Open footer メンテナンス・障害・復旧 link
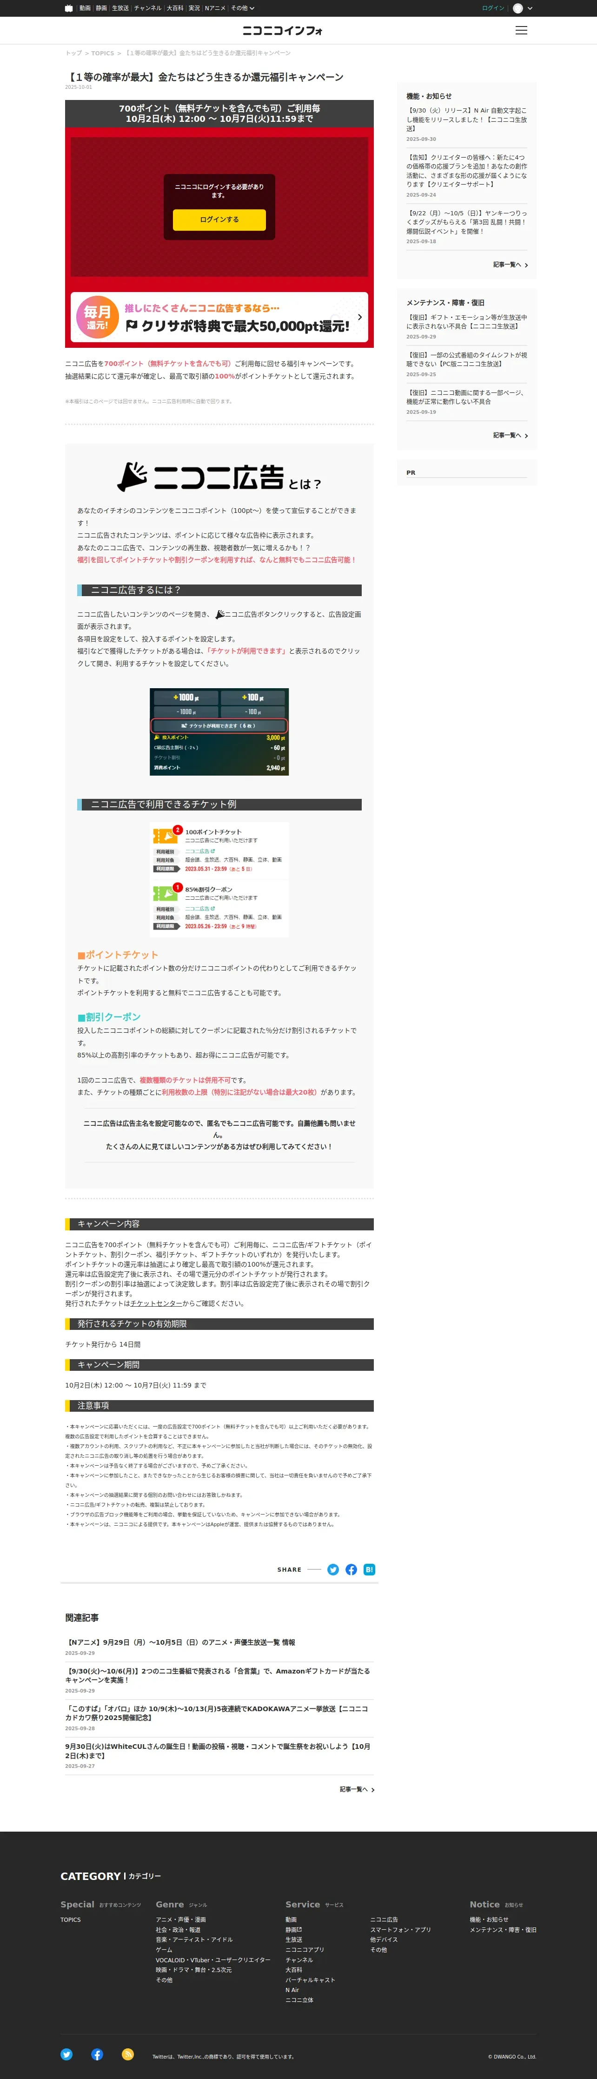 click(x=503, y=1930)
